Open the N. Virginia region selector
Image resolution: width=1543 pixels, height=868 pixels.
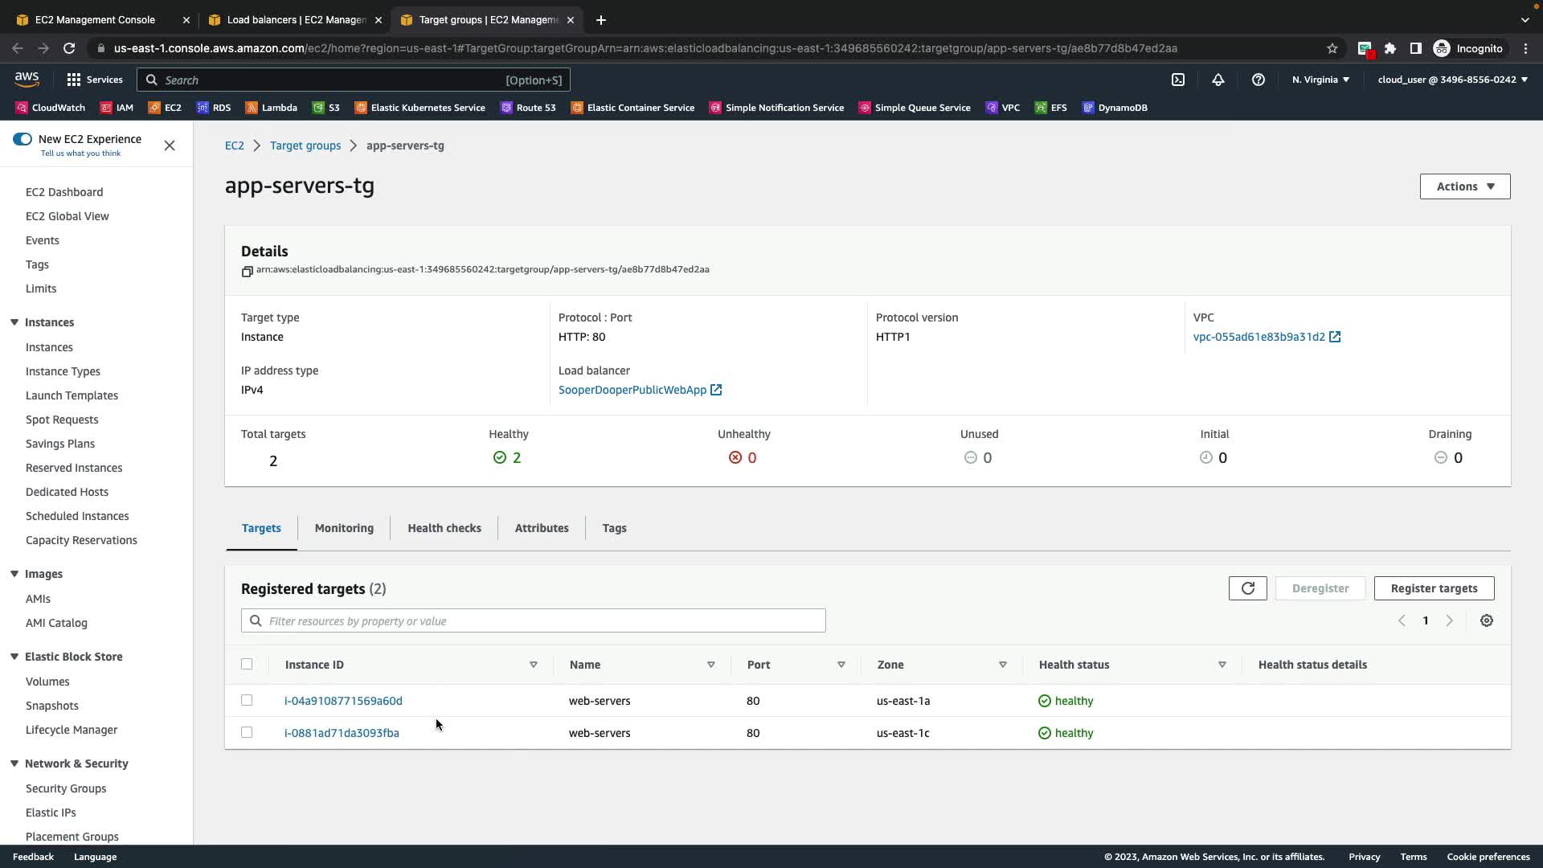(1320, 80)
